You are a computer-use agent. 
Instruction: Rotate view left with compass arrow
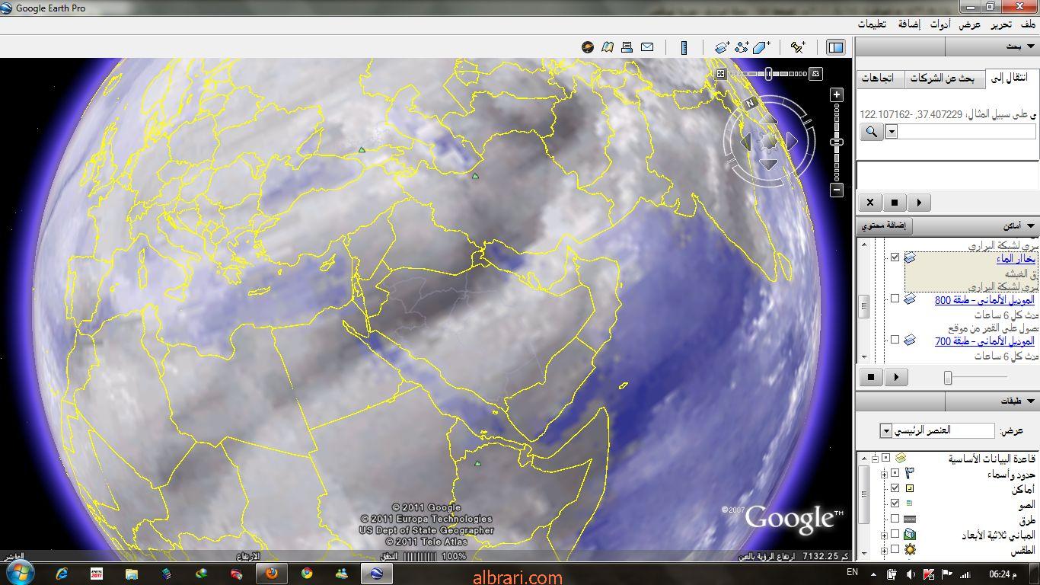pyautogui.click(x=746, y=141)
